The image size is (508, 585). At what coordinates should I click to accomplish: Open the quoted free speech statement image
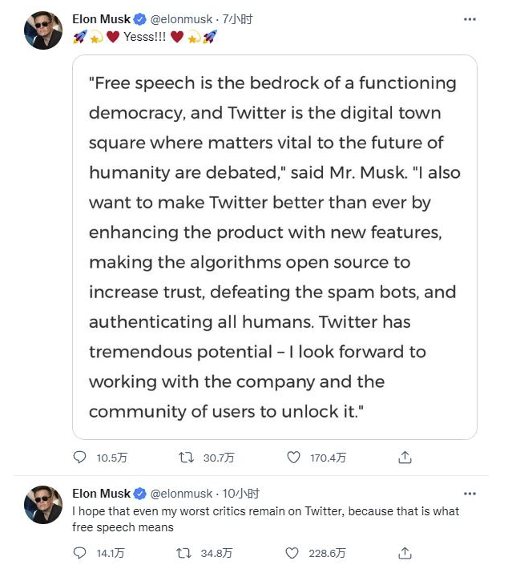click(274, 247)
